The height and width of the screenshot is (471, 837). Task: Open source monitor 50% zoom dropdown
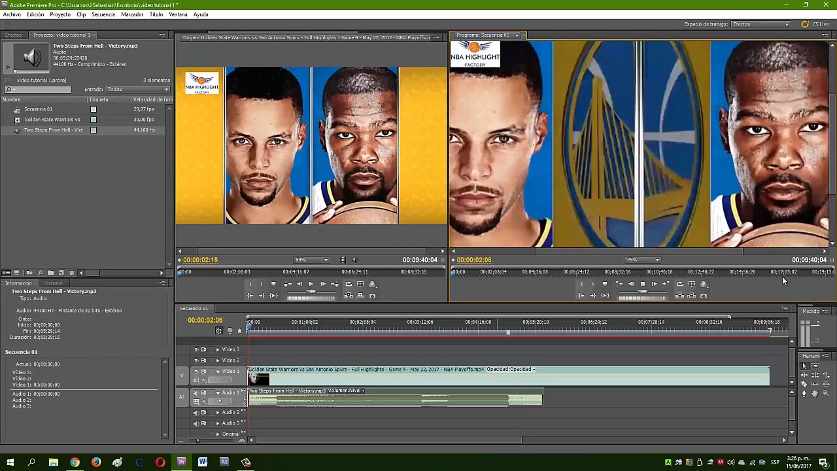click(x=311, y=260)
